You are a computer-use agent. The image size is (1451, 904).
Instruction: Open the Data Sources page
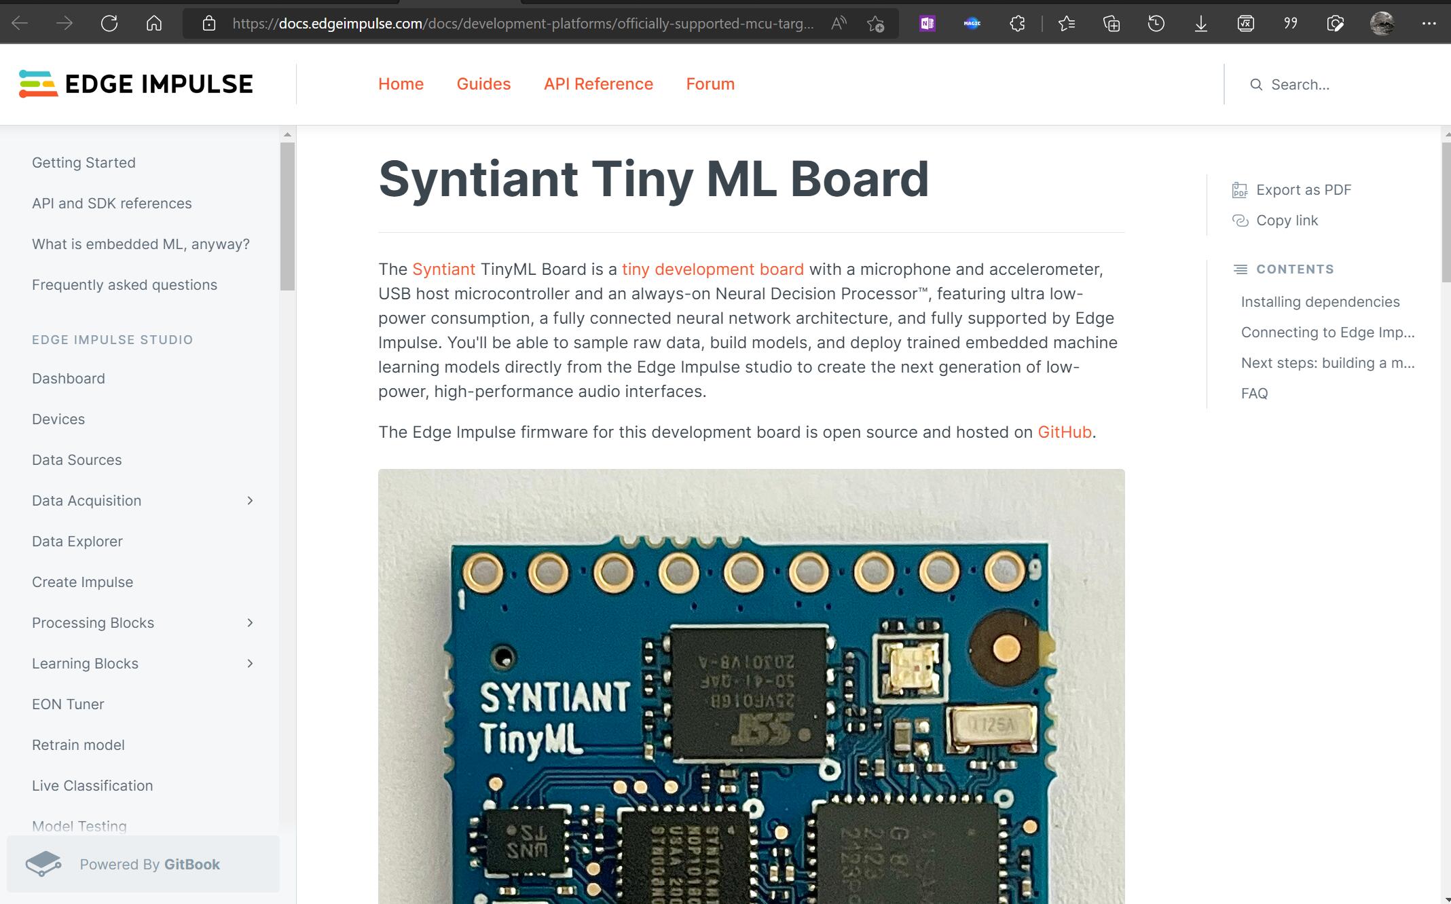[77, 460]
